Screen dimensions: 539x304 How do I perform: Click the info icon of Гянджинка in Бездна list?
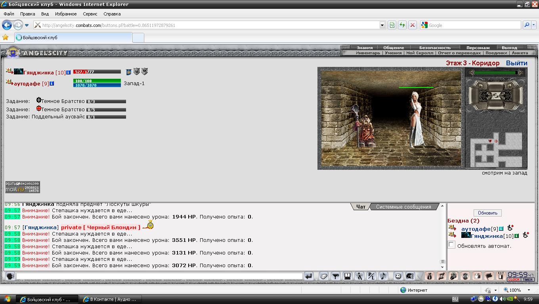(517, 236)
